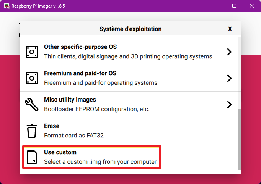Maximize the Raspberry Pi Imager window

coord(234,6)
